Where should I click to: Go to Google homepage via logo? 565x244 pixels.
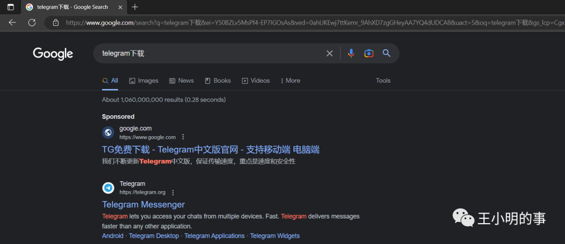53,54
